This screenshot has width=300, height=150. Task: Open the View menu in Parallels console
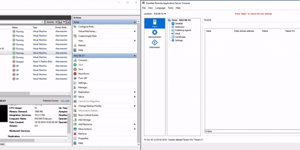click(150, 8)
